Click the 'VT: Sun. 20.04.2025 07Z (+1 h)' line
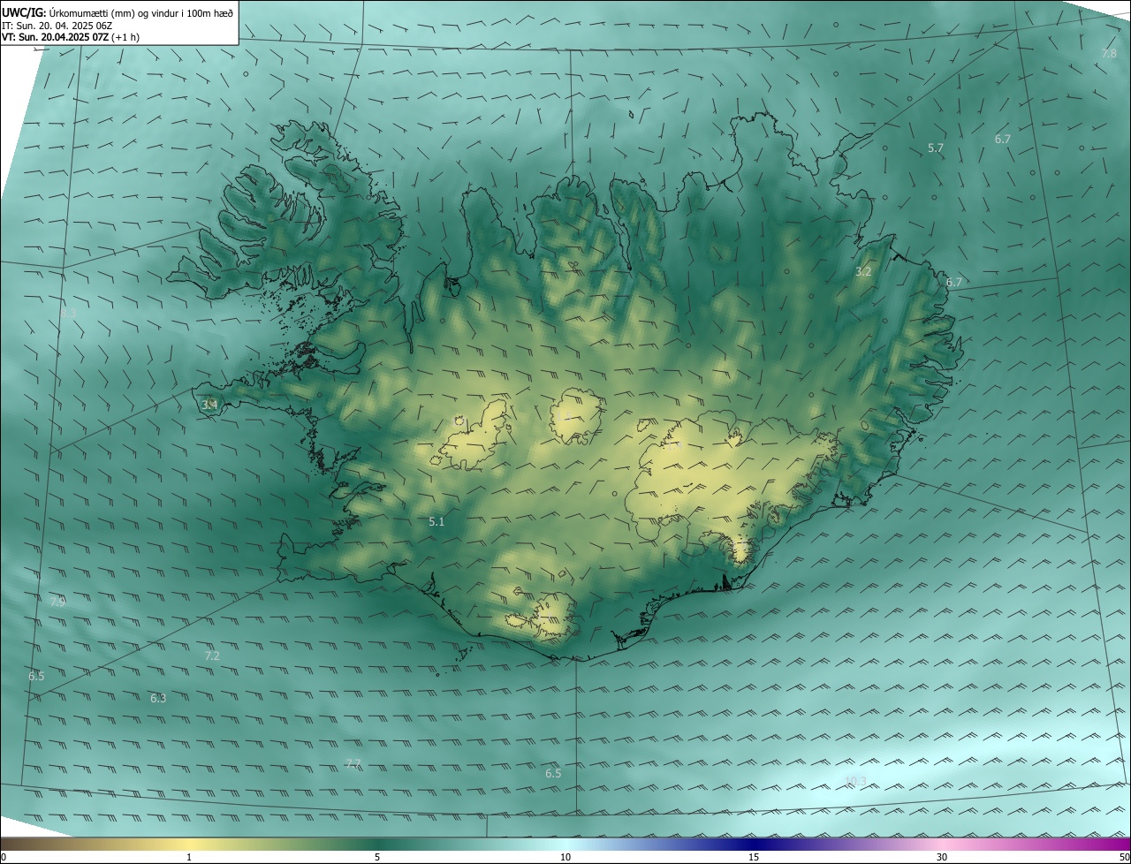Screen dimensions: 1131x864 [71, 37]
